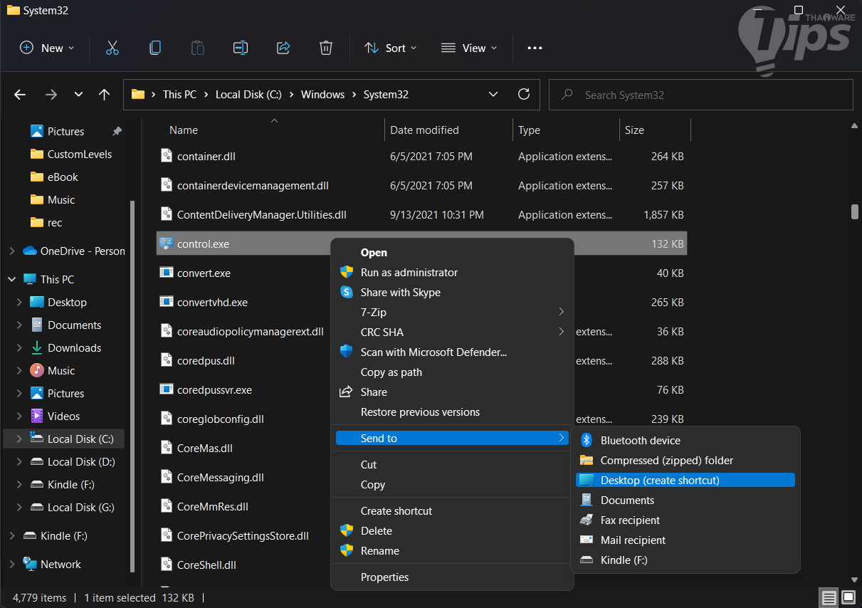Navigate up one folder with up arrow
The width and height of the screenshot is (862, 608).
coord(104,94)
